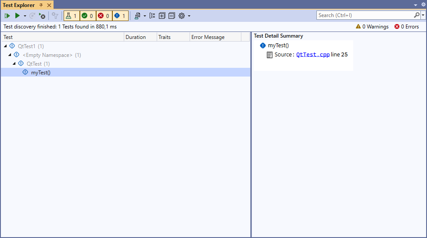Collapse the Empty Namespace tree node
427x238 pixels.
10,55
